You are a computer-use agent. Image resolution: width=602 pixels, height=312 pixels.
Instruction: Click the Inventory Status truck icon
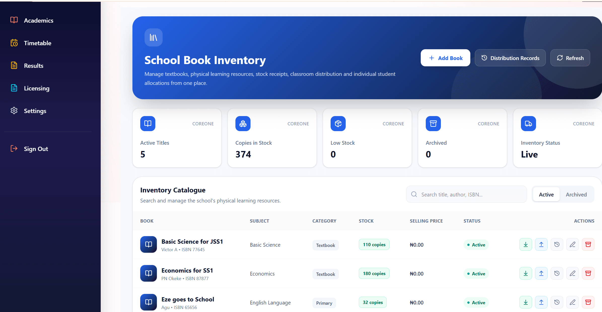(528, 124)
